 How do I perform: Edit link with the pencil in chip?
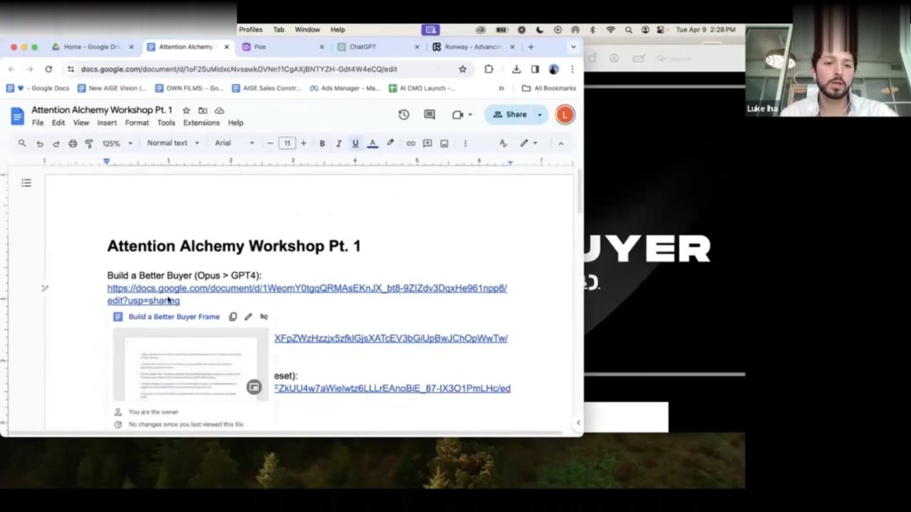249,317
